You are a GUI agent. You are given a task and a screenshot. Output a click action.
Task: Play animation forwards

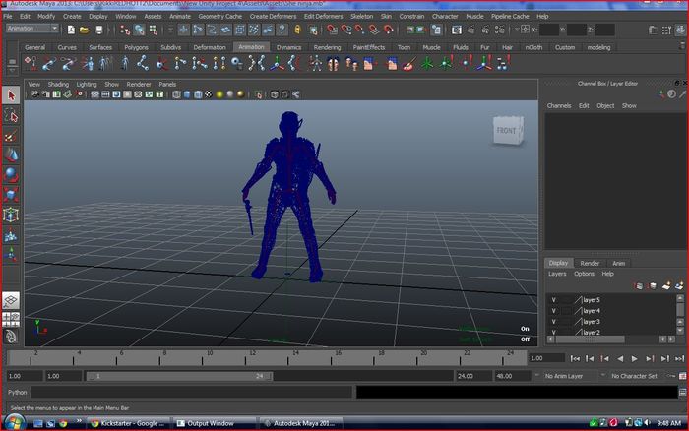[634, 358]
